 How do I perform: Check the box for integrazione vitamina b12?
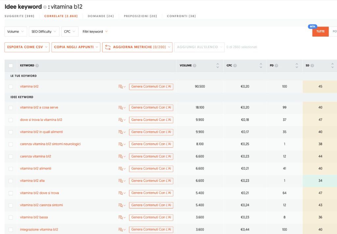11,230
